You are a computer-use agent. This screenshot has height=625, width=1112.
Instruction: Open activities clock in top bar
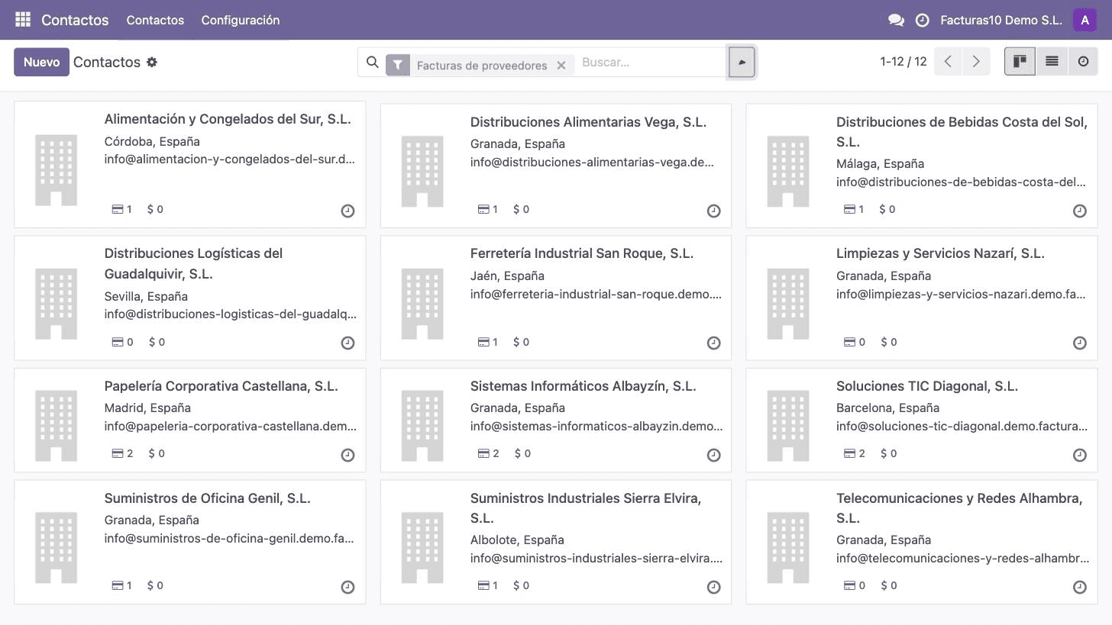click(x=922, y=21)
